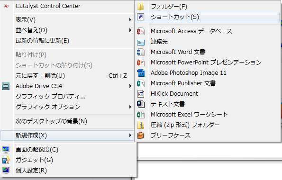This screenshot has width=282, height=180.
Task: Create new 連絡先 item
Action: tap(208, 42)
